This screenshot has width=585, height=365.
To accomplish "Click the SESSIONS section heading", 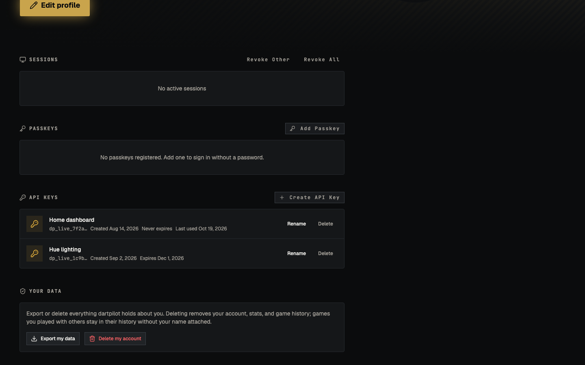I will coord(43,60).
